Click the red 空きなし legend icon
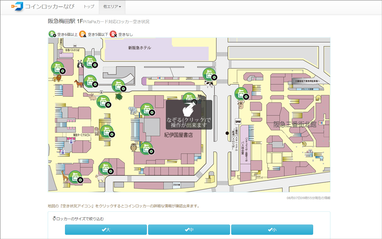This screenshot has width=382, height=239. coord(113,34)
